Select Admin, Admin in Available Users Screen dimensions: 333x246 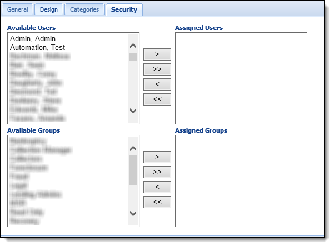(33, 39)
